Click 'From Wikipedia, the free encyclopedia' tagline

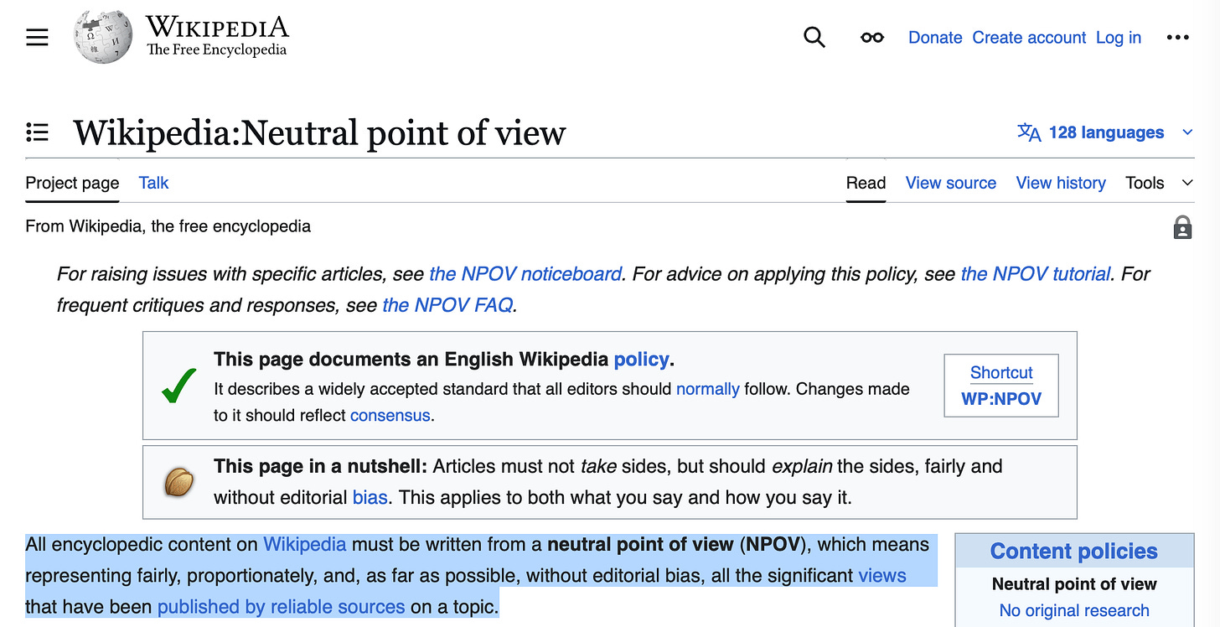click(168, 226)
